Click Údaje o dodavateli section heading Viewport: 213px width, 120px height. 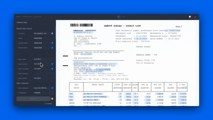(22, 83)
